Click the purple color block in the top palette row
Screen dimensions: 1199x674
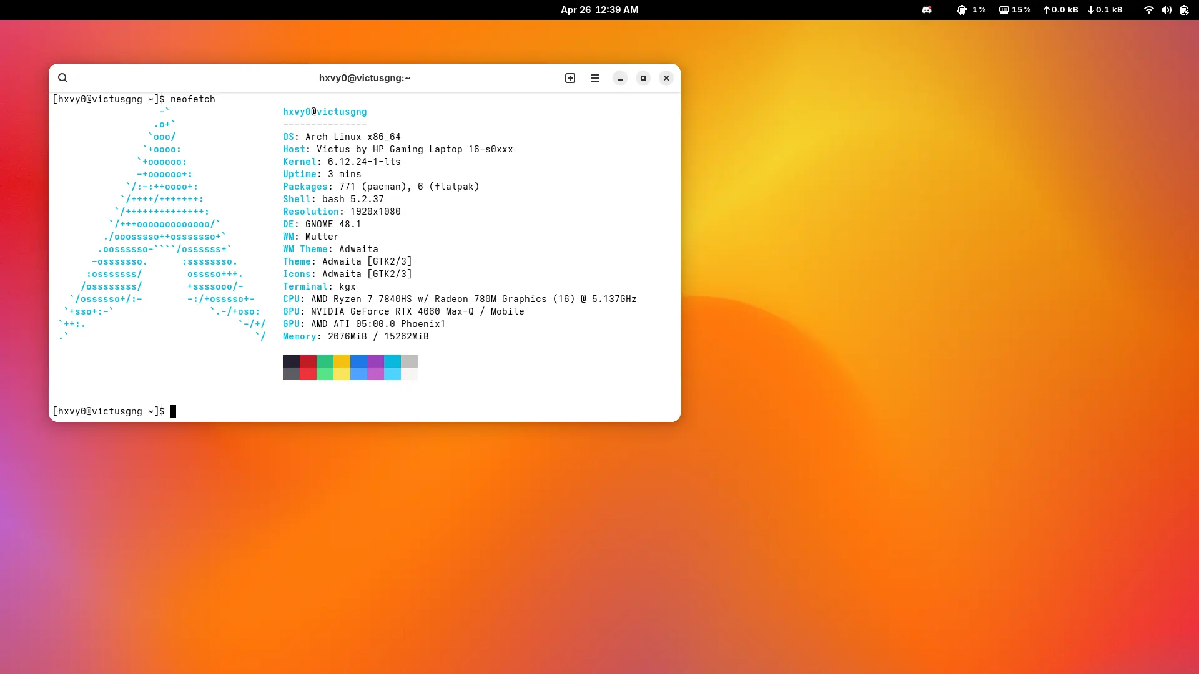pyautogui.click(x=375, y=361)
